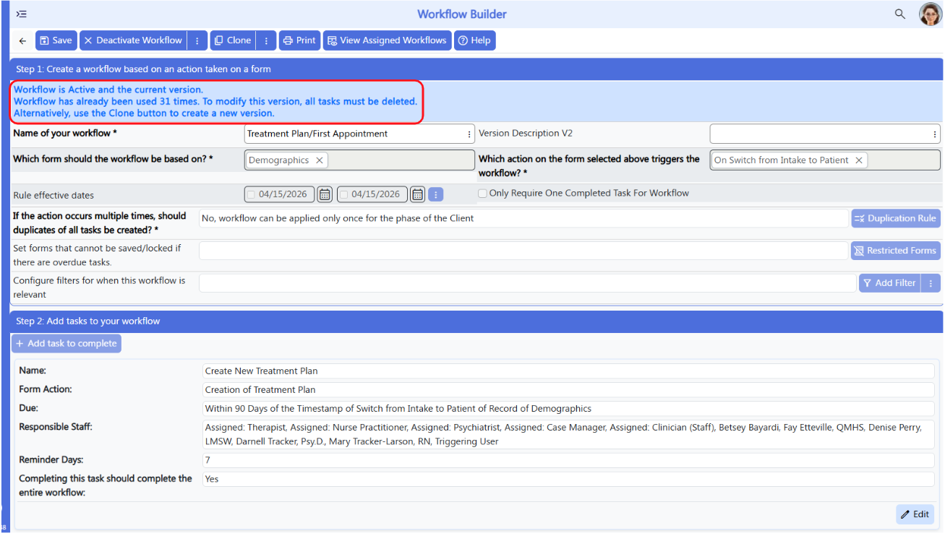Open more options next to Clone
The height and width of the screenshot is (536, 945).
tap(267, 40)
